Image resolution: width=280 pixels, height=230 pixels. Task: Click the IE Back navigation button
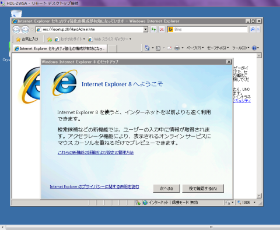click(x=16, y=30)
